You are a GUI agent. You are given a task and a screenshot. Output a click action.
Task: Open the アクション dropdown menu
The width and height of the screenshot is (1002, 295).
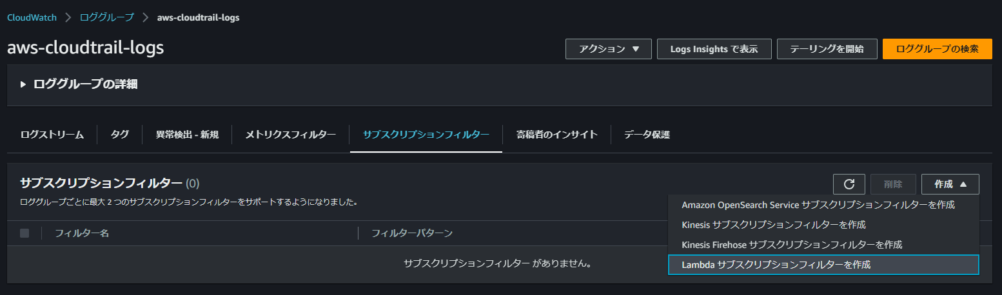(x=609, y=49)
